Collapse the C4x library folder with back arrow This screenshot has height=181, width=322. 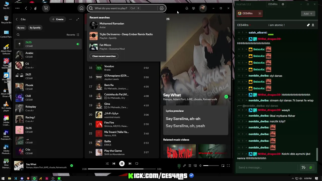[17, 19]
